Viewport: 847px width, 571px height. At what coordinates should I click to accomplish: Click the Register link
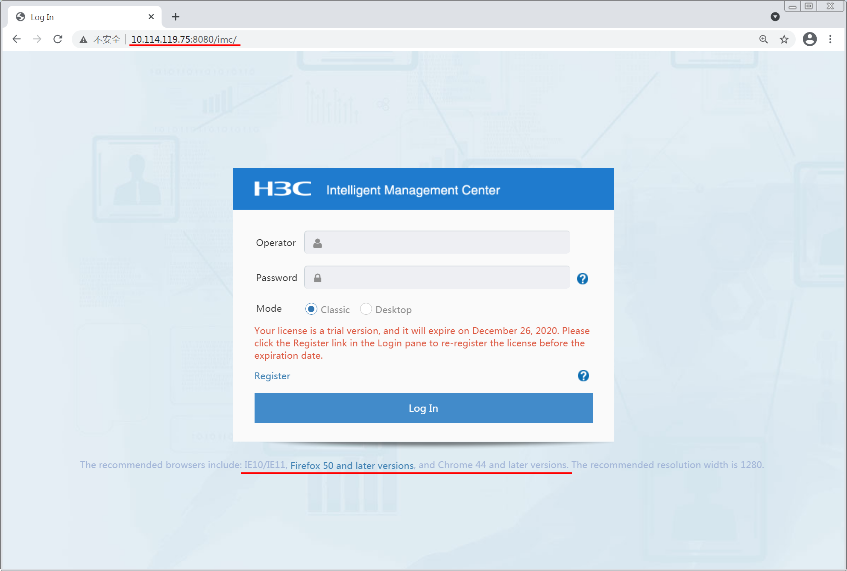[272, 376]
